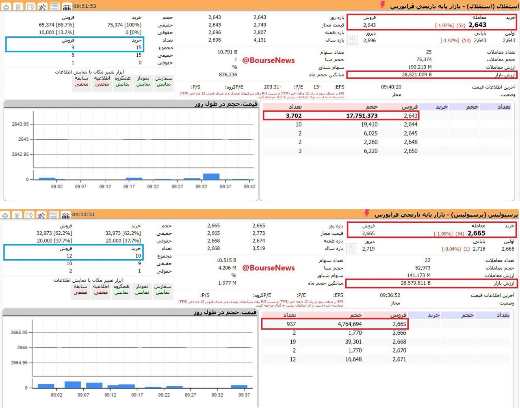Select the 2,650 sell price row in Esteghlal

pyautogui.click(x=340, y=151)
